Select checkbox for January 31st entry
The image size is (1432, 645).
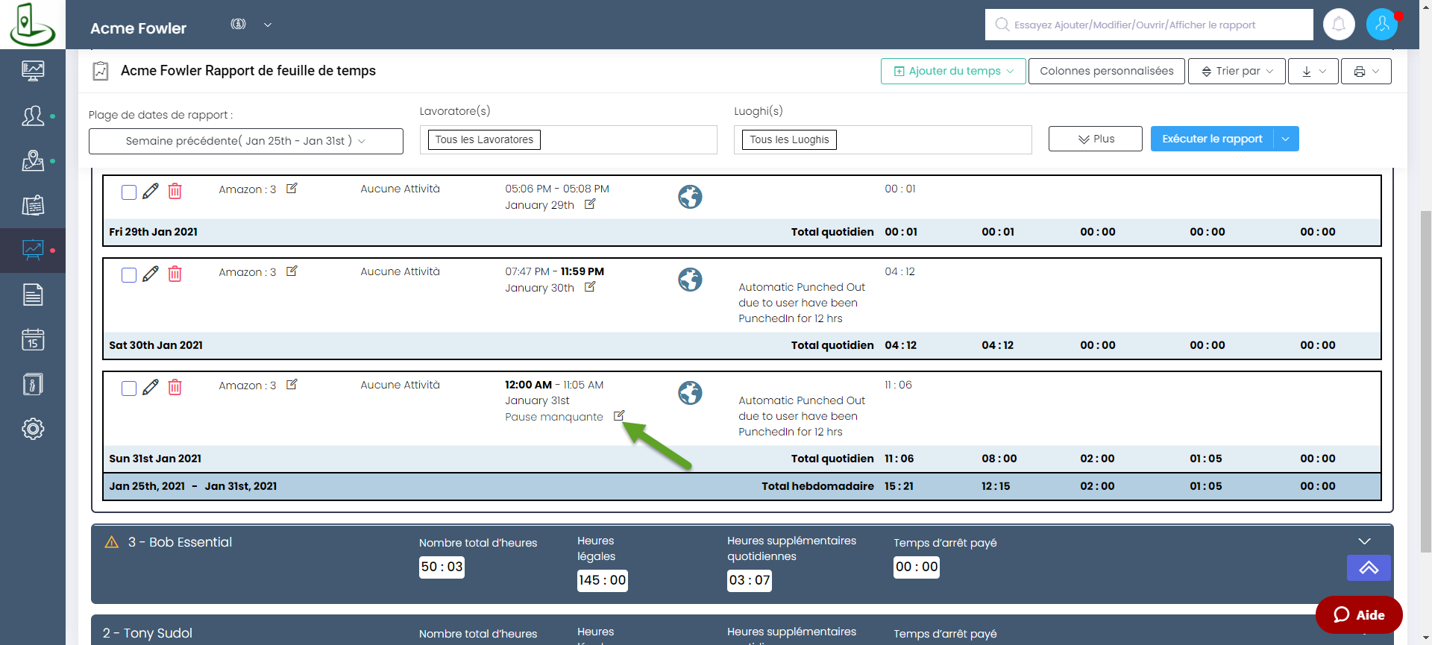(129, 388)
